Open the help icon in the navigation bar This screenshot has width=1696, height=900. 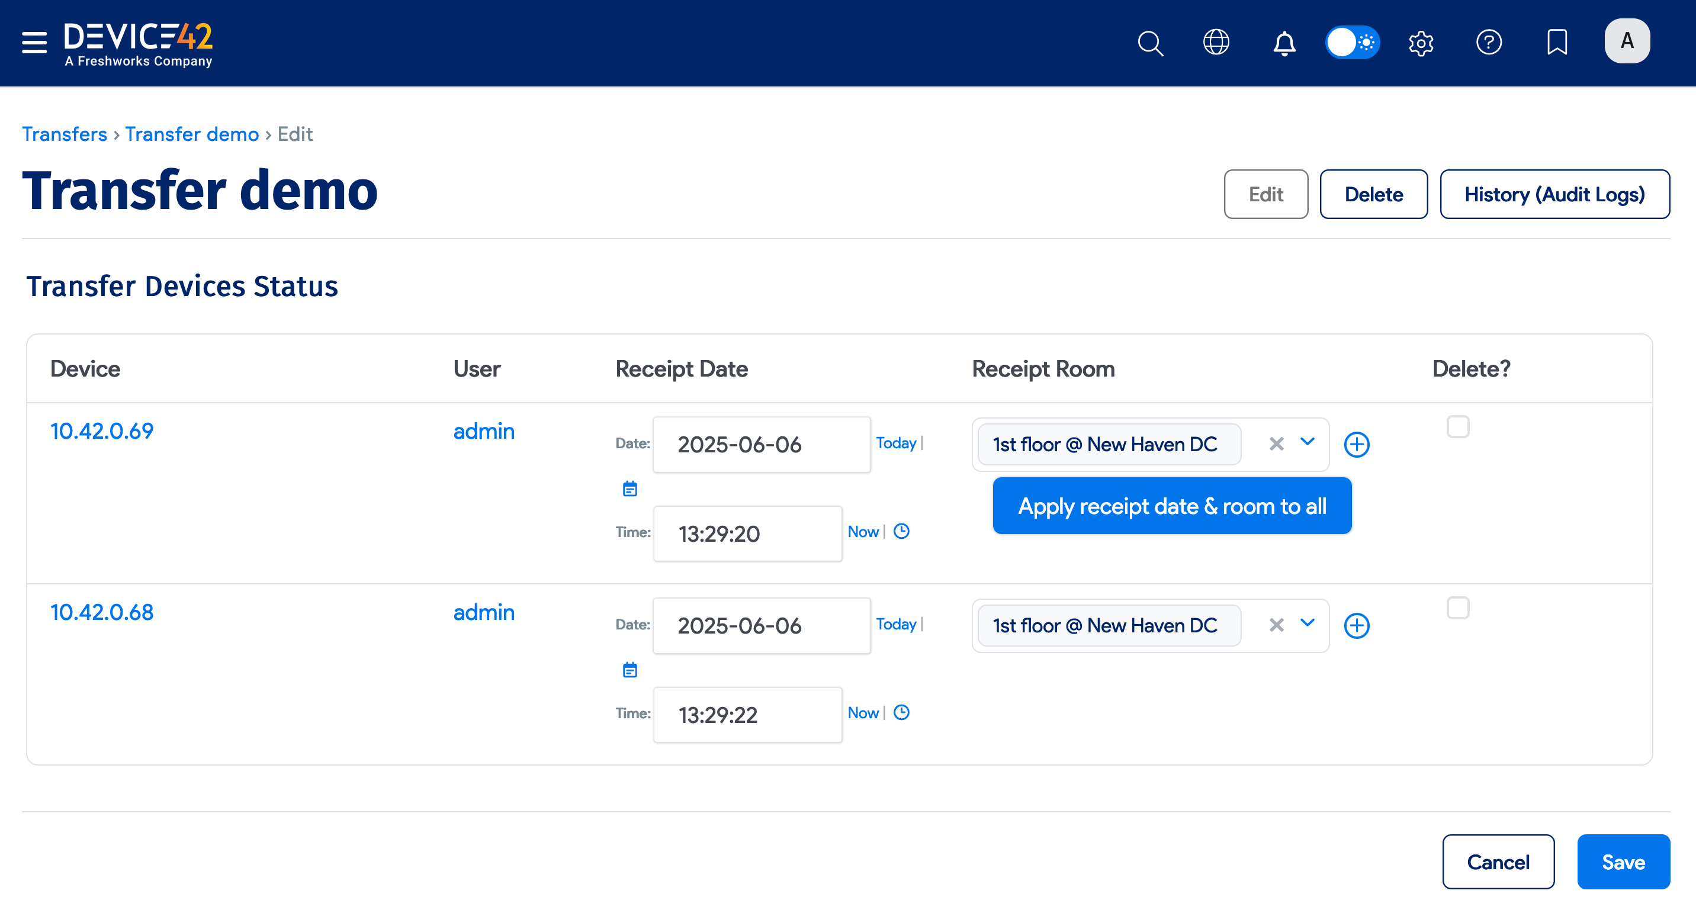coord(1489,43)
